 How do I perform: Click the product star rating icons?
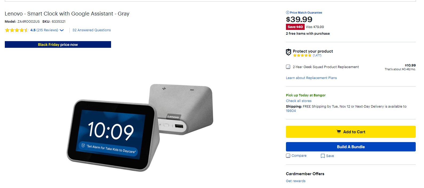coord(17,30)
